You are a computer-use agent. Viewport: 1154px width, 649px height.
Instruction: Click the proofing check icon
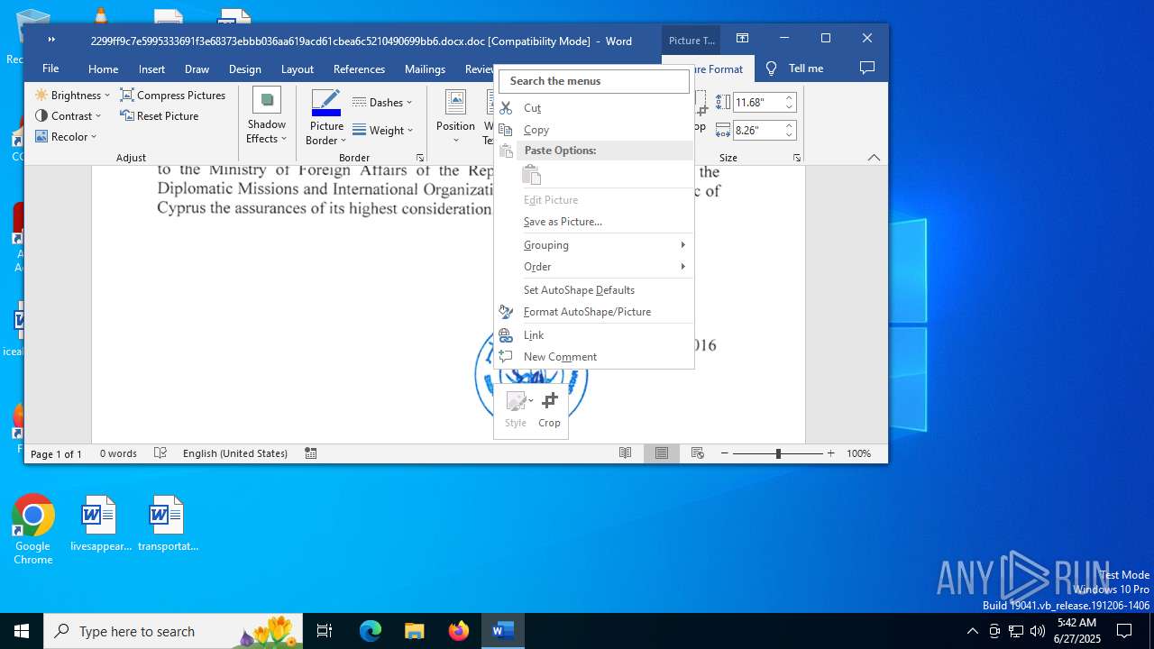click(160, 453)
